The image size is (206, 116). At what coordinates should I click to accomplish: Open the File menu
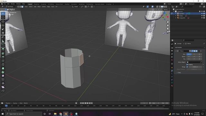(5, 4)
